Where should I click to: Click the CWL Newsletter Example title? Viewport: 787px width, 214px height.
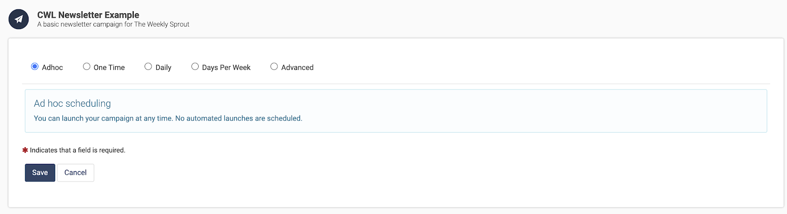(88, 15)
